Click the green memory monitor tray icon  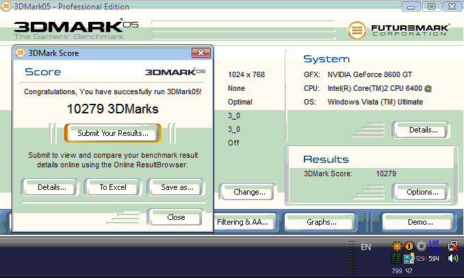(x=396, y=258)
